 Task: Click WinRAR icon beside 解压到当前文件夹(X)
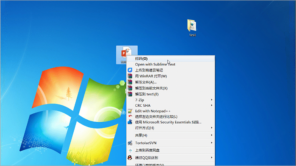[x=130, y=88]
